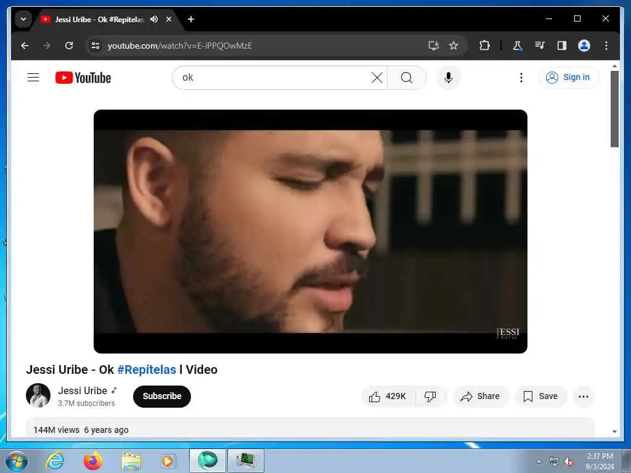Open the YouTube guide hamburger menu
The image size is (631, 473).
click(x=33, y=77)
